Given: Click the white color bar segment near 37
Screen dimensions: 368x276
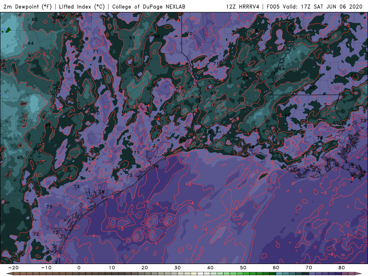Looking at the screenshot, I should [x=201, y=274].
